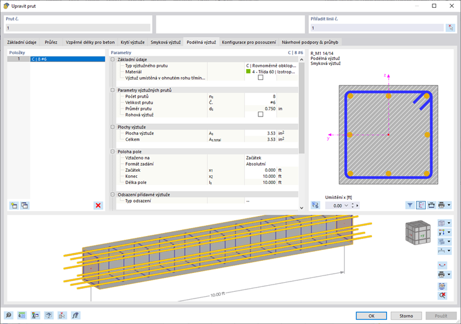461x324 pixels.
Task: Open the solid display mode dropdown arrow
Action: click(x=449, y=241)
